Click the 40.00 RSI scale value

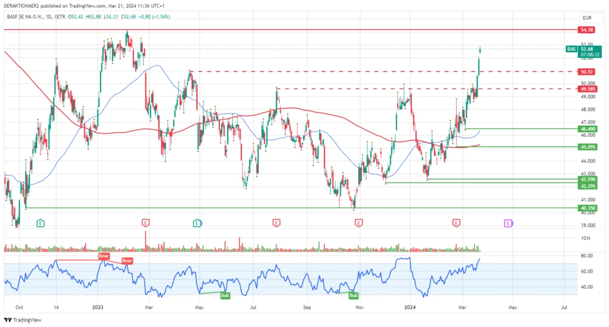[587, 287]
